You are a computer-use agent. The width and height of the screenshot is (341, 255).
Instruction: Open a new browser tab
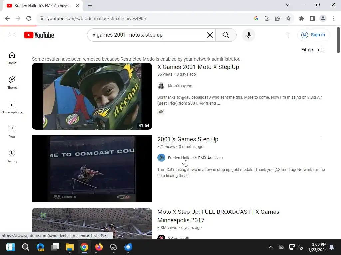click(90, 6)
